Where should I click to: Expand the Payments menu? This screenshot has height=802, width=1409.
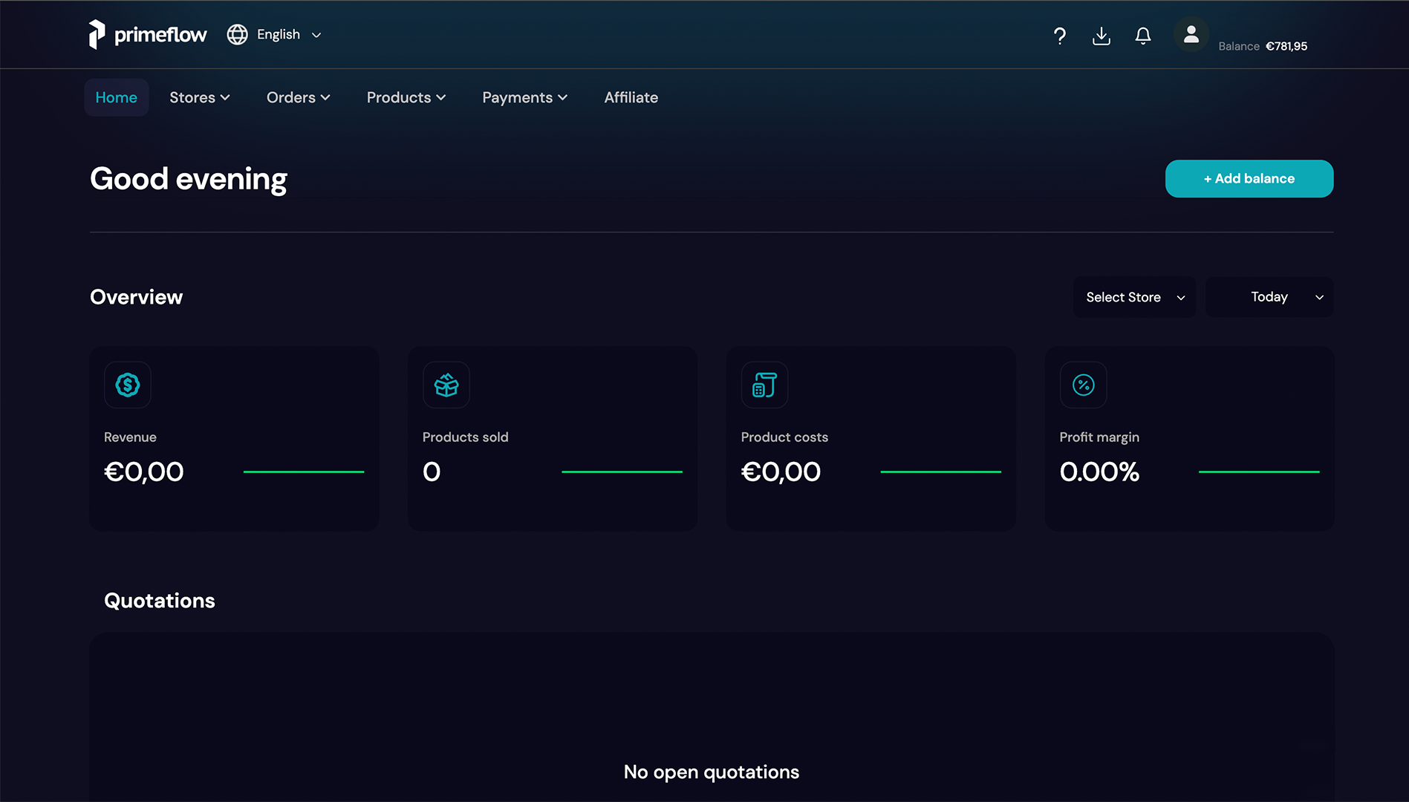point(525,97)
